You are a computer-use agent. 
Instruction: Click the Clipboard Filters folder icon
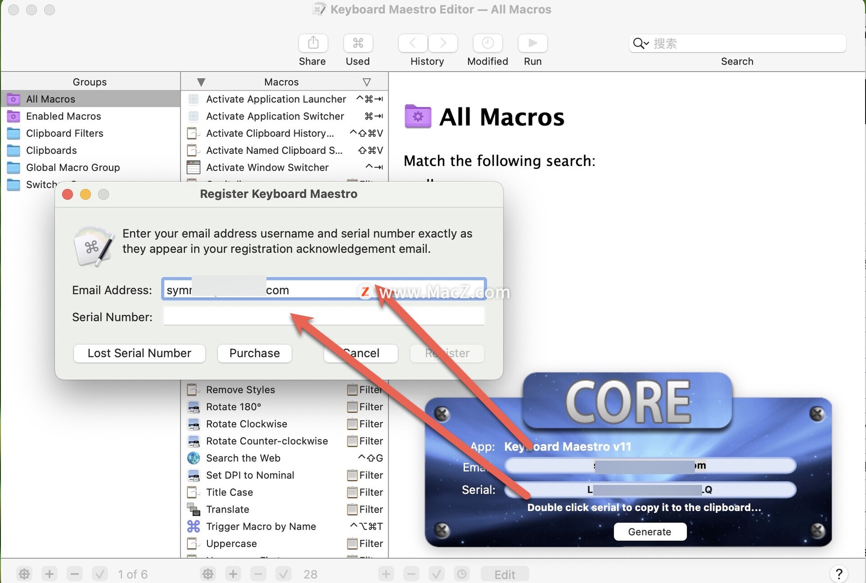click(14, 133)
